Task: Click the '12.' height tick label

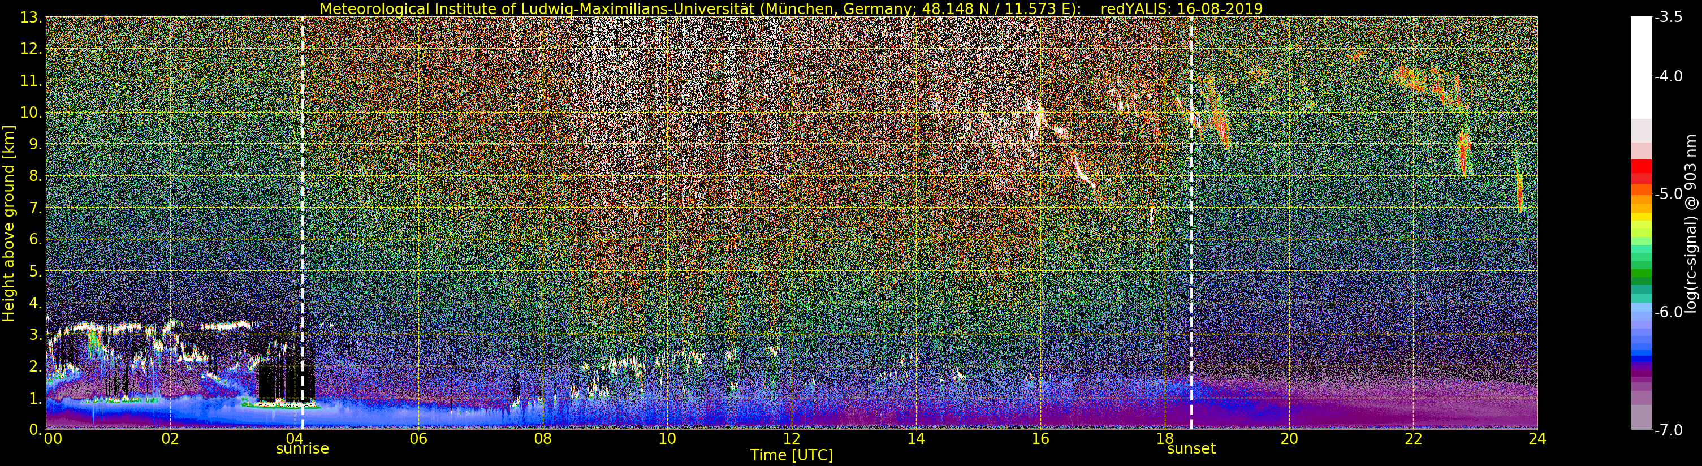Action: tap(31, 50)
